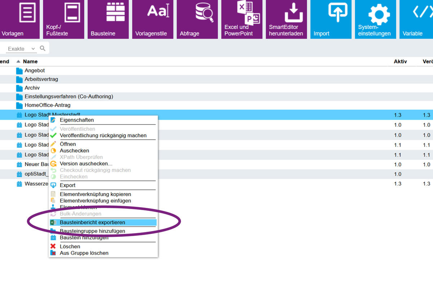The width and height of the screenshot is (433, 305).
Task: Open the Vorlagenstile tile
Action: (x=153, y=19)
